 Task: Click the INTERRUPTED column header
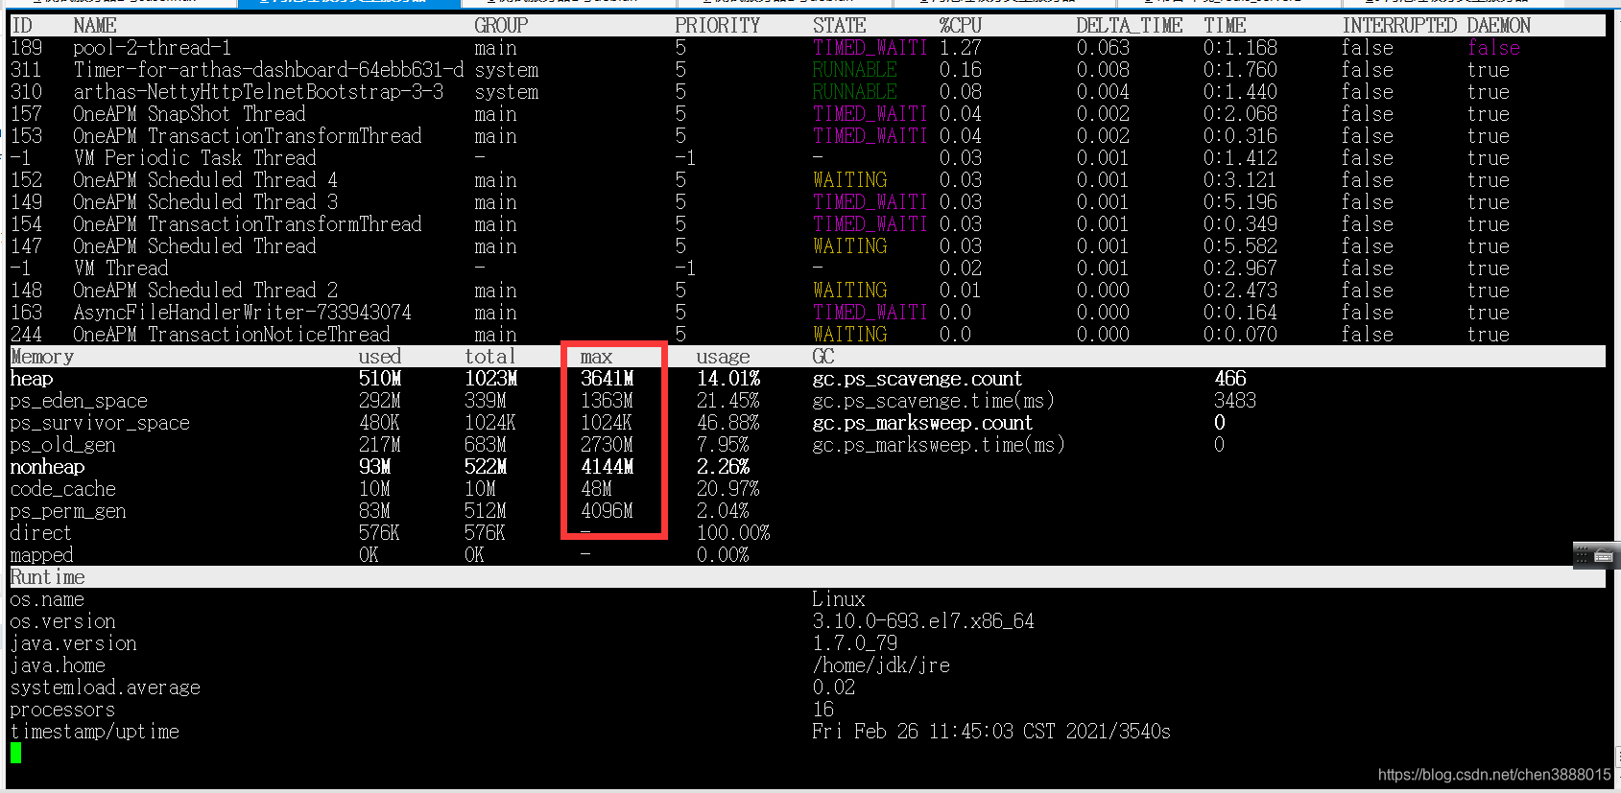click(1399, 26)
